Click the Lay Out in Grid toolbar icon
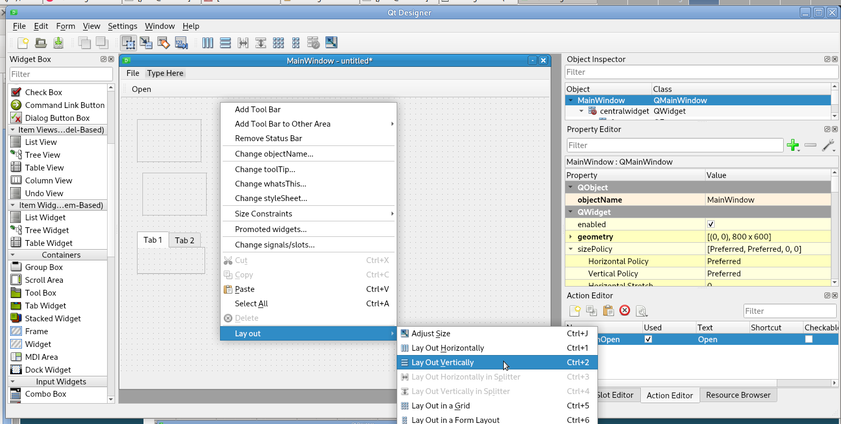Screen dimensions: 841x424 point(278,43)
